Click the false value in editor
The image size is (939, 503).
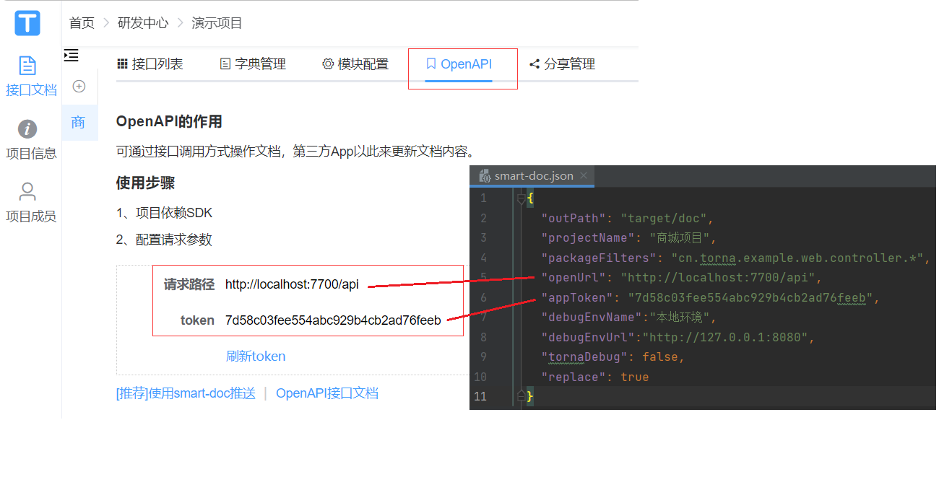point(659,357)
